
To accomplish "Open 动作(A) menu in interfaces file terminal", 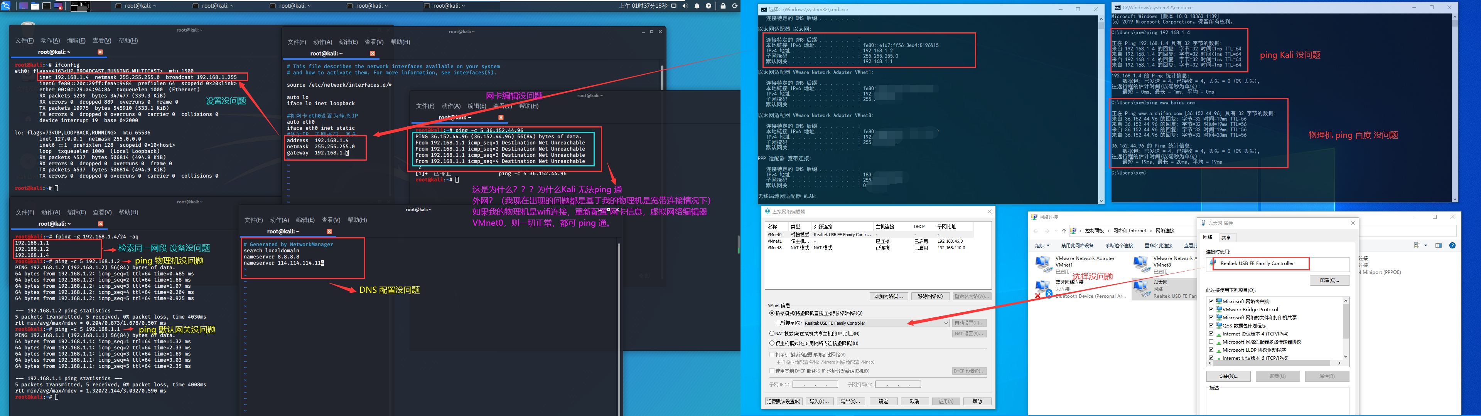I will [322, 42].
